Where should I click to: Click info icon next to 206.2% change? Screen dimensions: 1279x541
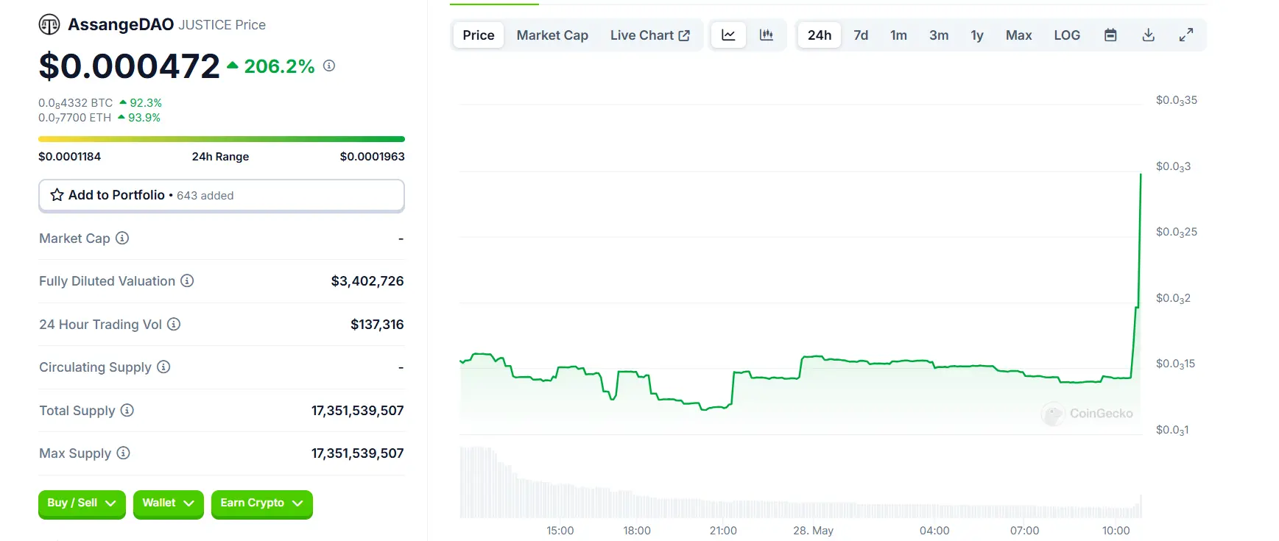(329, 66)
